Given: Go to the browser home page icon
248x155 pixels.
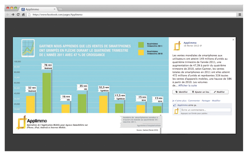Looking at the screenshot, I should coord(23,14).
